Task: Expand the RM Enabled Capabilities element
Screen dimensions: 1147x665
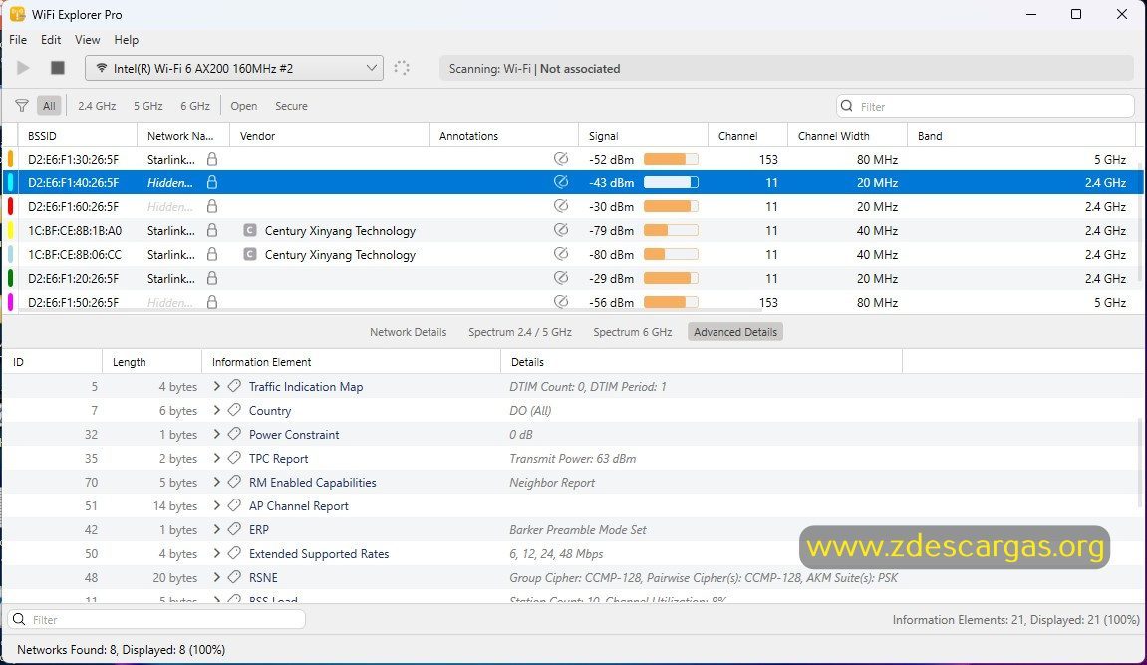Action: tap(216, 483)
